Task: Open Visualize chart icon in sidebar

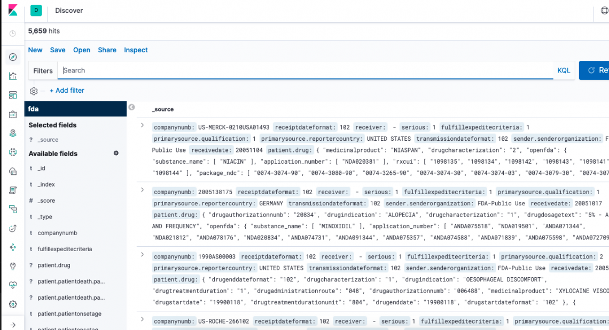Action: tap(13, 76)
